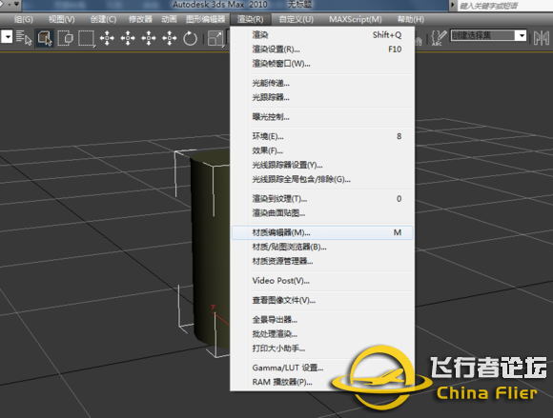Screen dimensions: 553x418
Task: Choose 光线跟踪全局包含/排除(G)... entry
Action: coord(322,180)
